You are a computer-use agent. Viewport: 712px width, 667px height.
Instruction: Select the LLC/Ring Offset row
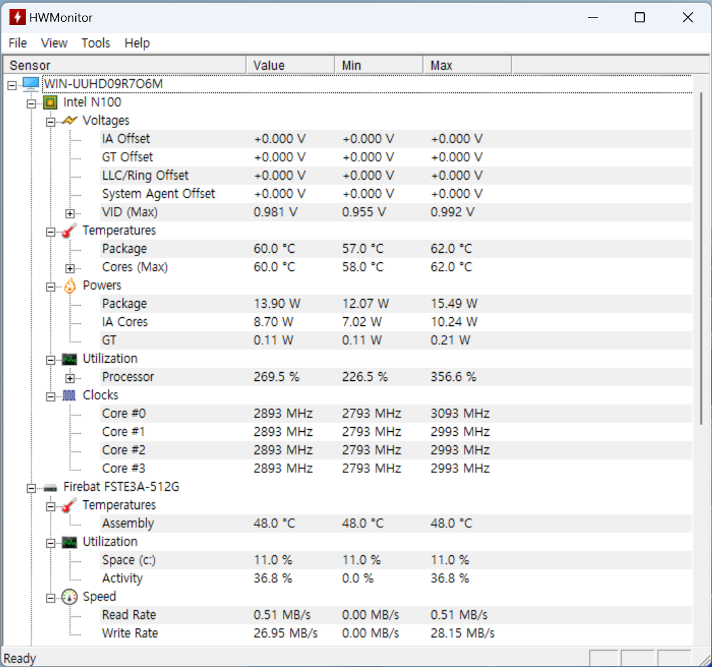point(395,176)
